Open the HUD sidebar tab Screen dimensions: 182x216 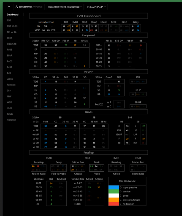(x=9, y=108)
